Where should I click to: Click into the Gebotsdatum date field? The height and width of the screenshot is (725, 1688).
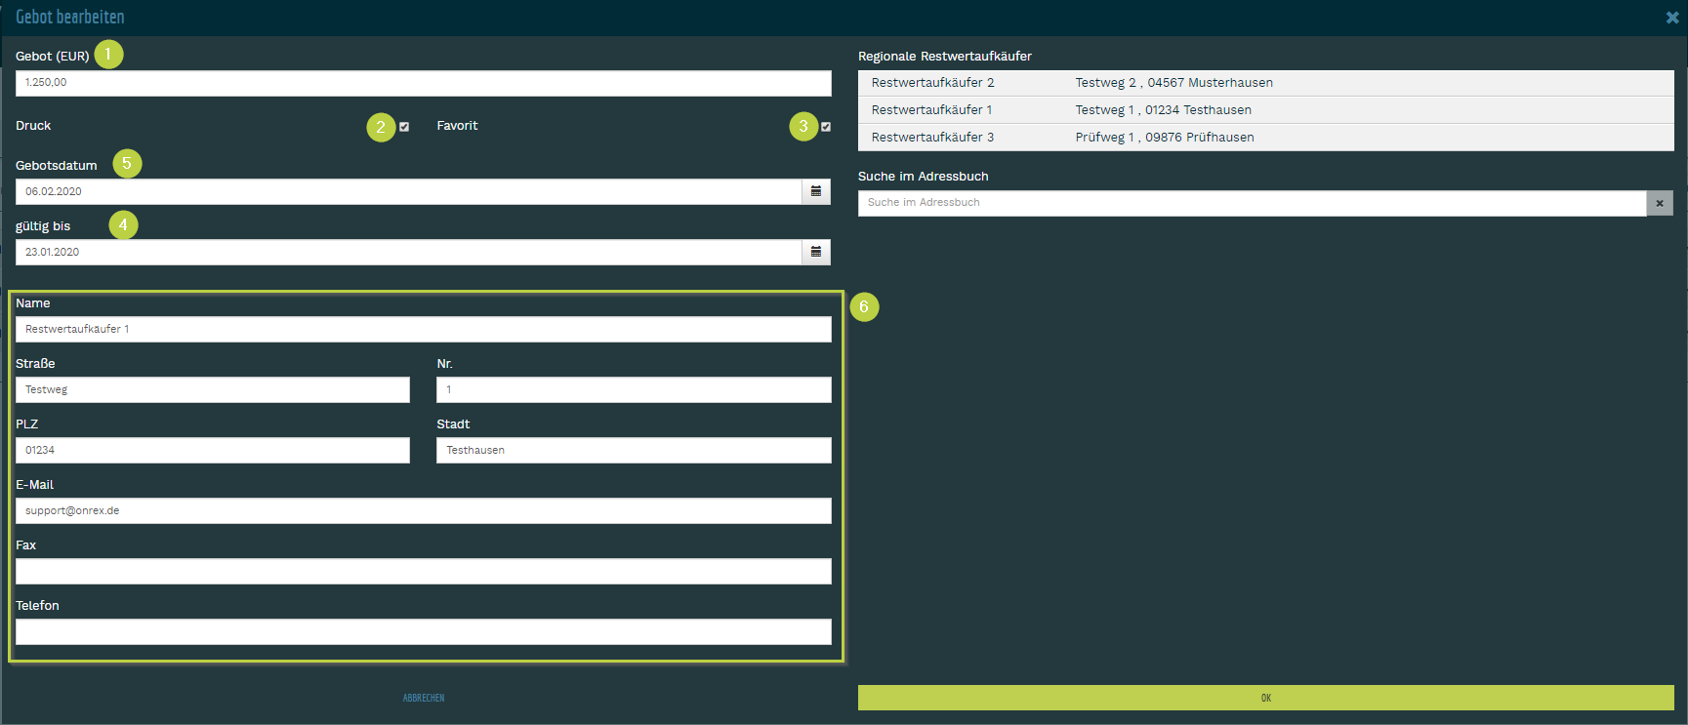pyautogui.click(x=408, y=191)
